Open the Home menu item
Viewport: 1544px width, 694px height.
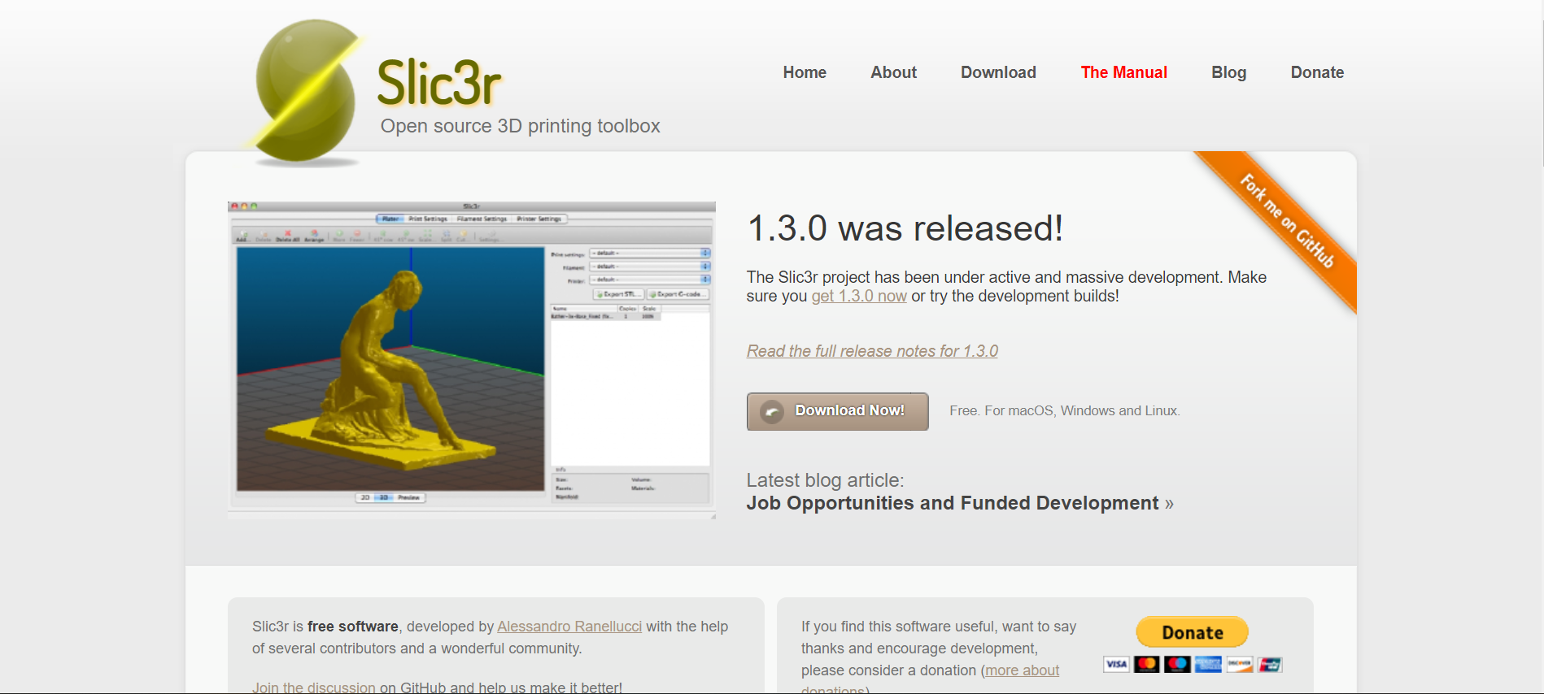(805, 72)
